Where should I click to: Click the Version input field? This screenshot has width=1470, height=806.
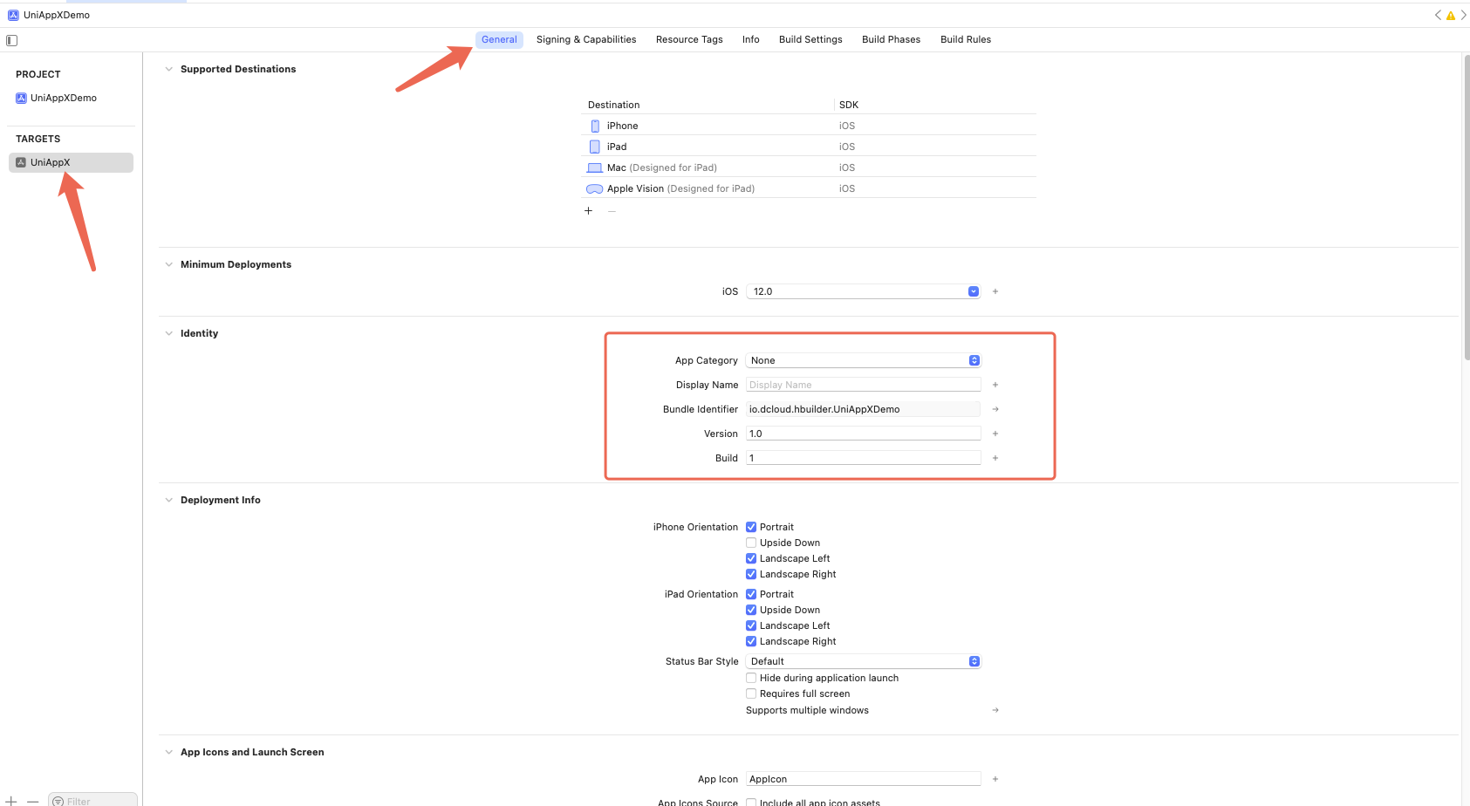(864, 434)
